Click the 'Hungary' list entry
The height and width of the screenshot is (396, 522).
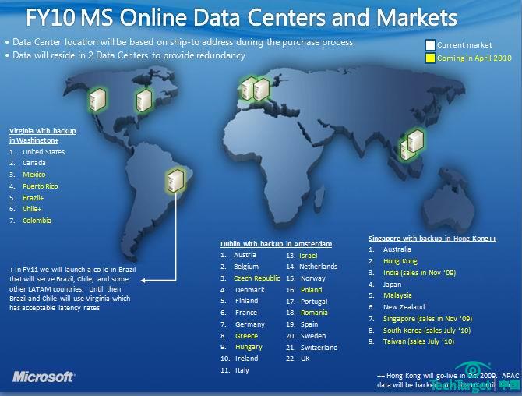pos(249,347)
